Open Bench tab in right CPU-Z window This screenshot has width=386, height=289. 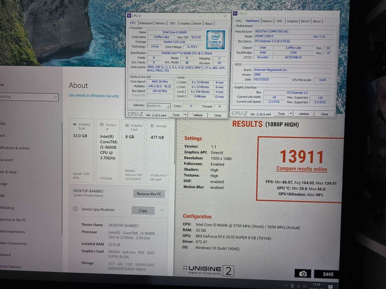click(x=305, y=21)
